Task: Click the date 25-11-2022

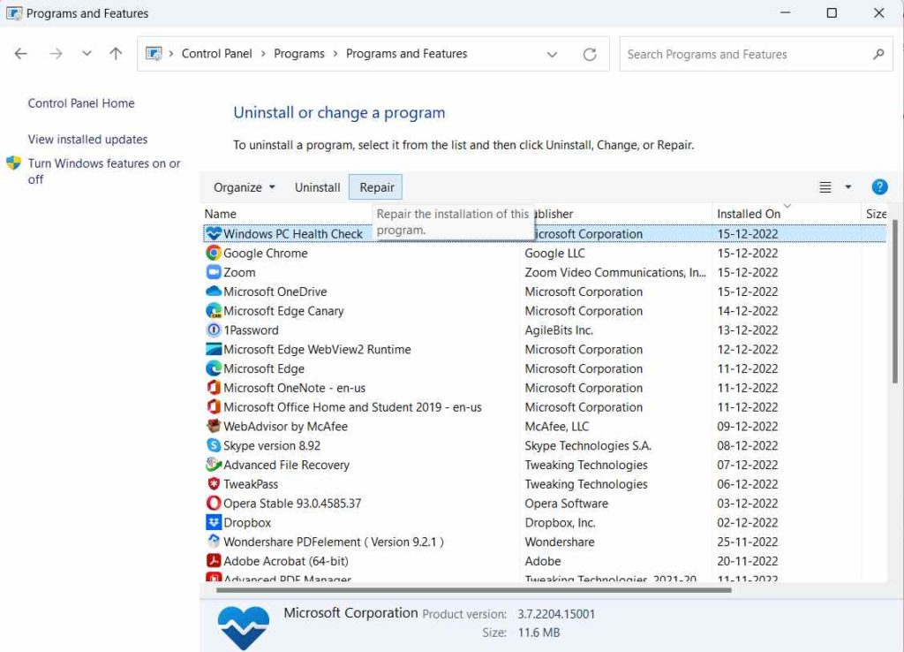Action: pyautogui.click(x=747, y=542)
